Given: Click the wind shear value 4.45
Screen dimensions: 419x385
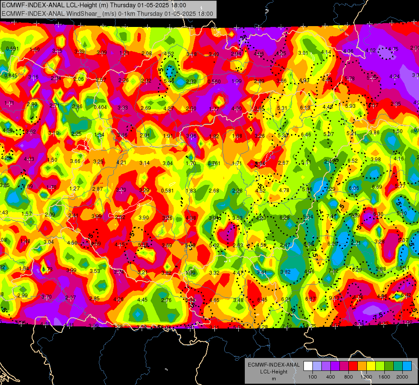Looking at the screenshot, I should (x=143, y=300).
